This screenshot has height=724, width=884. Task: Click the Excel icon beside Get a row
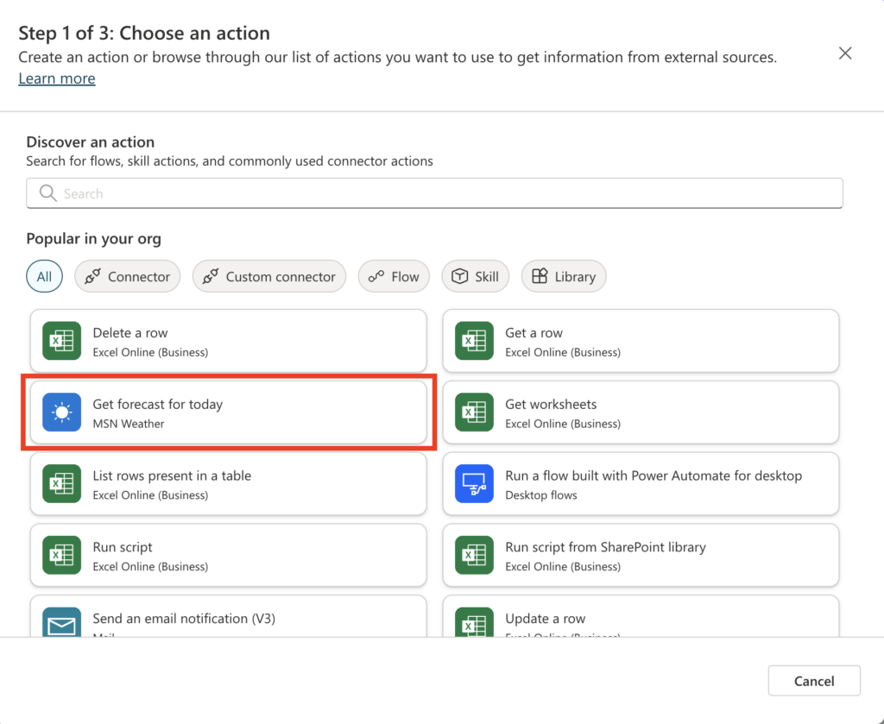tap(474, 342)
